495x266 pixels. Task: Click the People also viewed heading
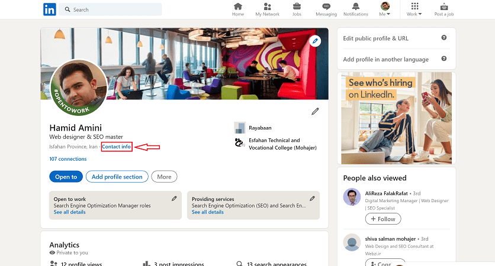pyautogui.click(x=375, y=178)
